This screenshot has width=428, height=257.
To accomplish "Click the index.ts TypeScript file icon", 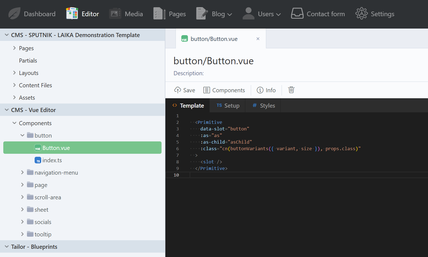I will tap(38, 160).
